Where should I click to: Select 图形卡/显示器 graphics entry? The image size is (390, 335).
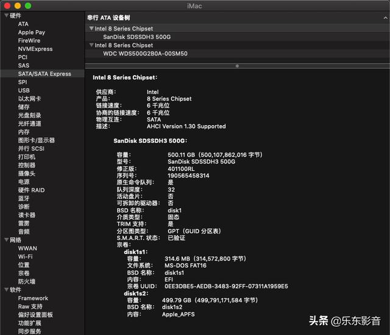pos(37,140)
